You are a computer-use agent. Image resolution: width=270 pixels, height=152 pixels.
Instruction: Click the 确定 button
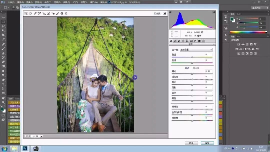tap(207, 143)
